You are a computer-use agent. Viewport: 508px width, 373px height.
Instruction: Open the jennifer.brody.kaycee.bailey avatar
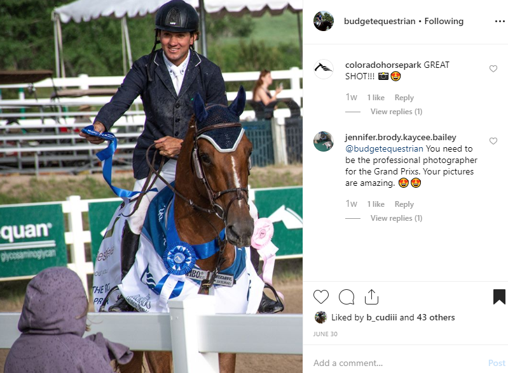pyautogui.click(x=324, y=141)
